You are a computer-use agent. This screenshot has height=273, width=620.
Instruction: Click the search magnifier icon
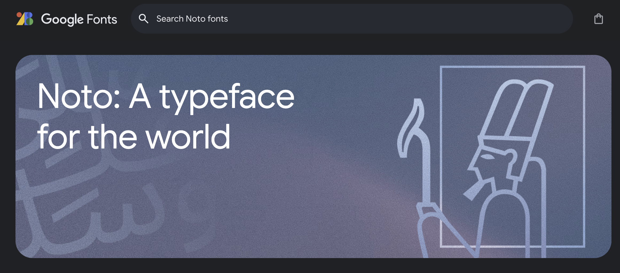143,19
